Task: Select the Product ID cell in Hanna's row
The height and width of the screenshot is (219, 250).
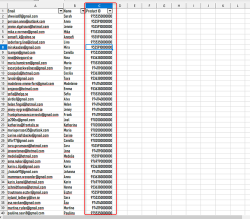Action: click(99, 187)
